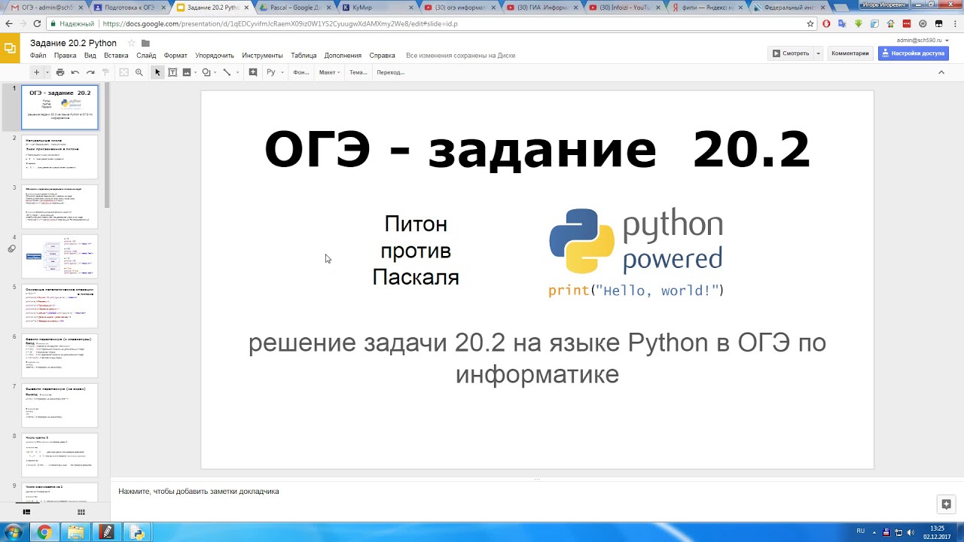Click the redo arrow icon
The height and width of the screenshot is (542, 964).
tap(90, 72)
